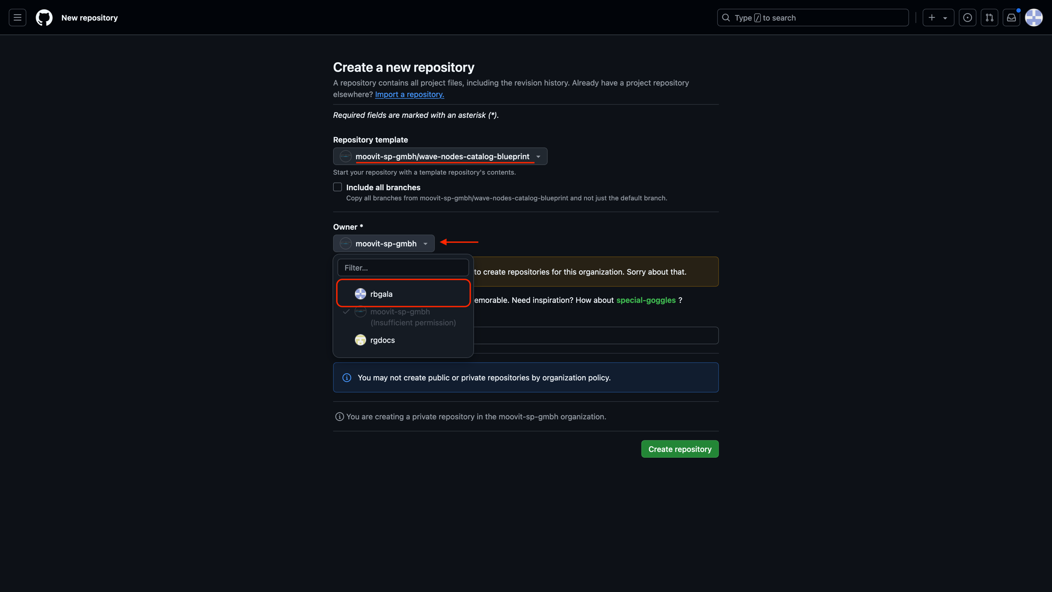The image size is (1052, 592).
Task: Focus the owner Filter text field
Action: [403, 268]
